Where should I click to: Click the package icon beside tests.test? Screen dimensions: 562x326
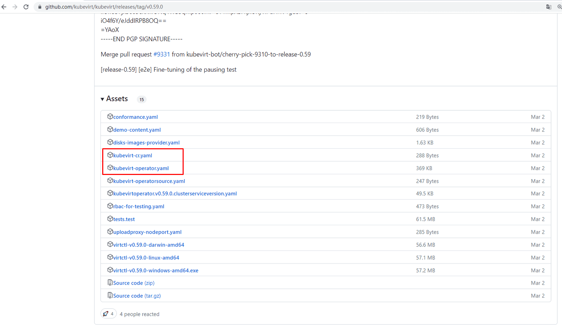click(x=110, y=219)
